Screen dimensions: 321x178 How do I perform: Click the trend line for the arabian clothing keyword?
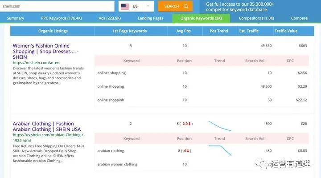(x=220, y=150)
